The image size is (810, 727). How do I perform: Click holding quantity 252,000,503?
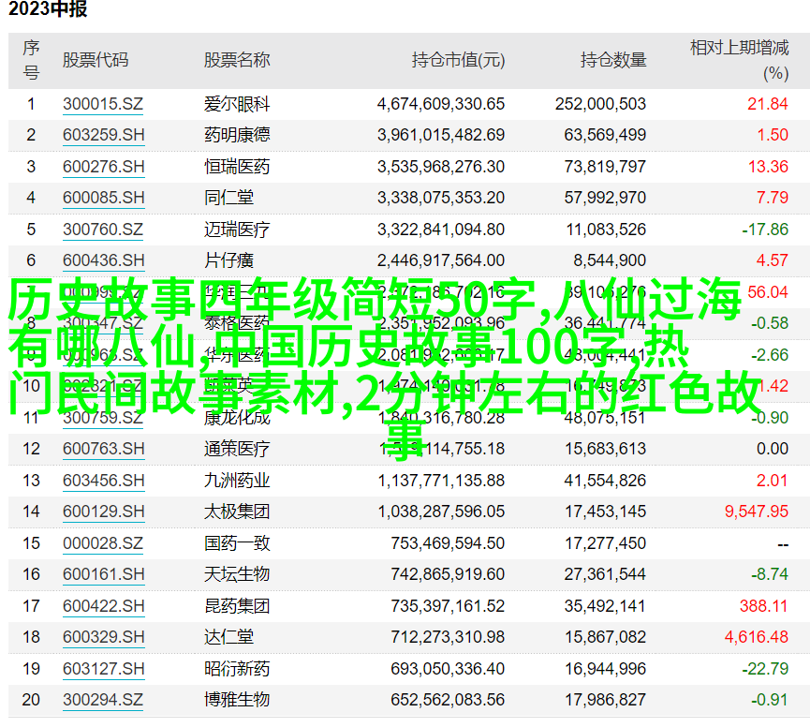coord(601,104)
